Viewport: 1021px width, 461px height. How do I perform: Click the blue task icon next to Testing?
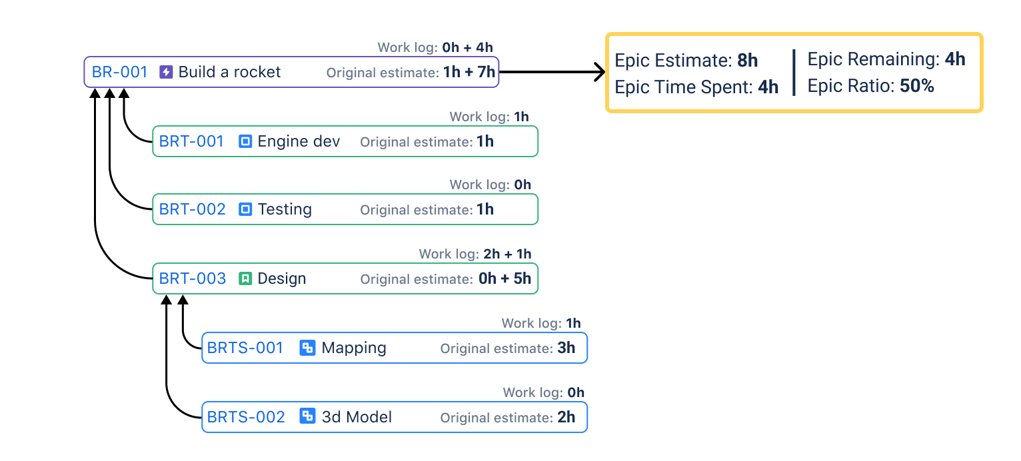click(x=245, y=209)
